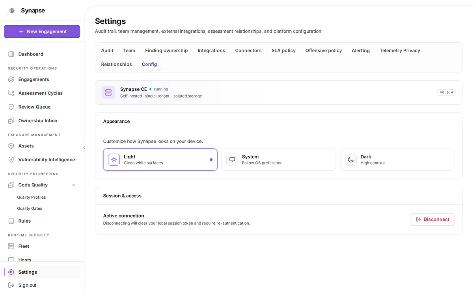Click the Vulnerability Intelligence shield icon
This screenshot has width=473, height=295.
coord(11,159)
